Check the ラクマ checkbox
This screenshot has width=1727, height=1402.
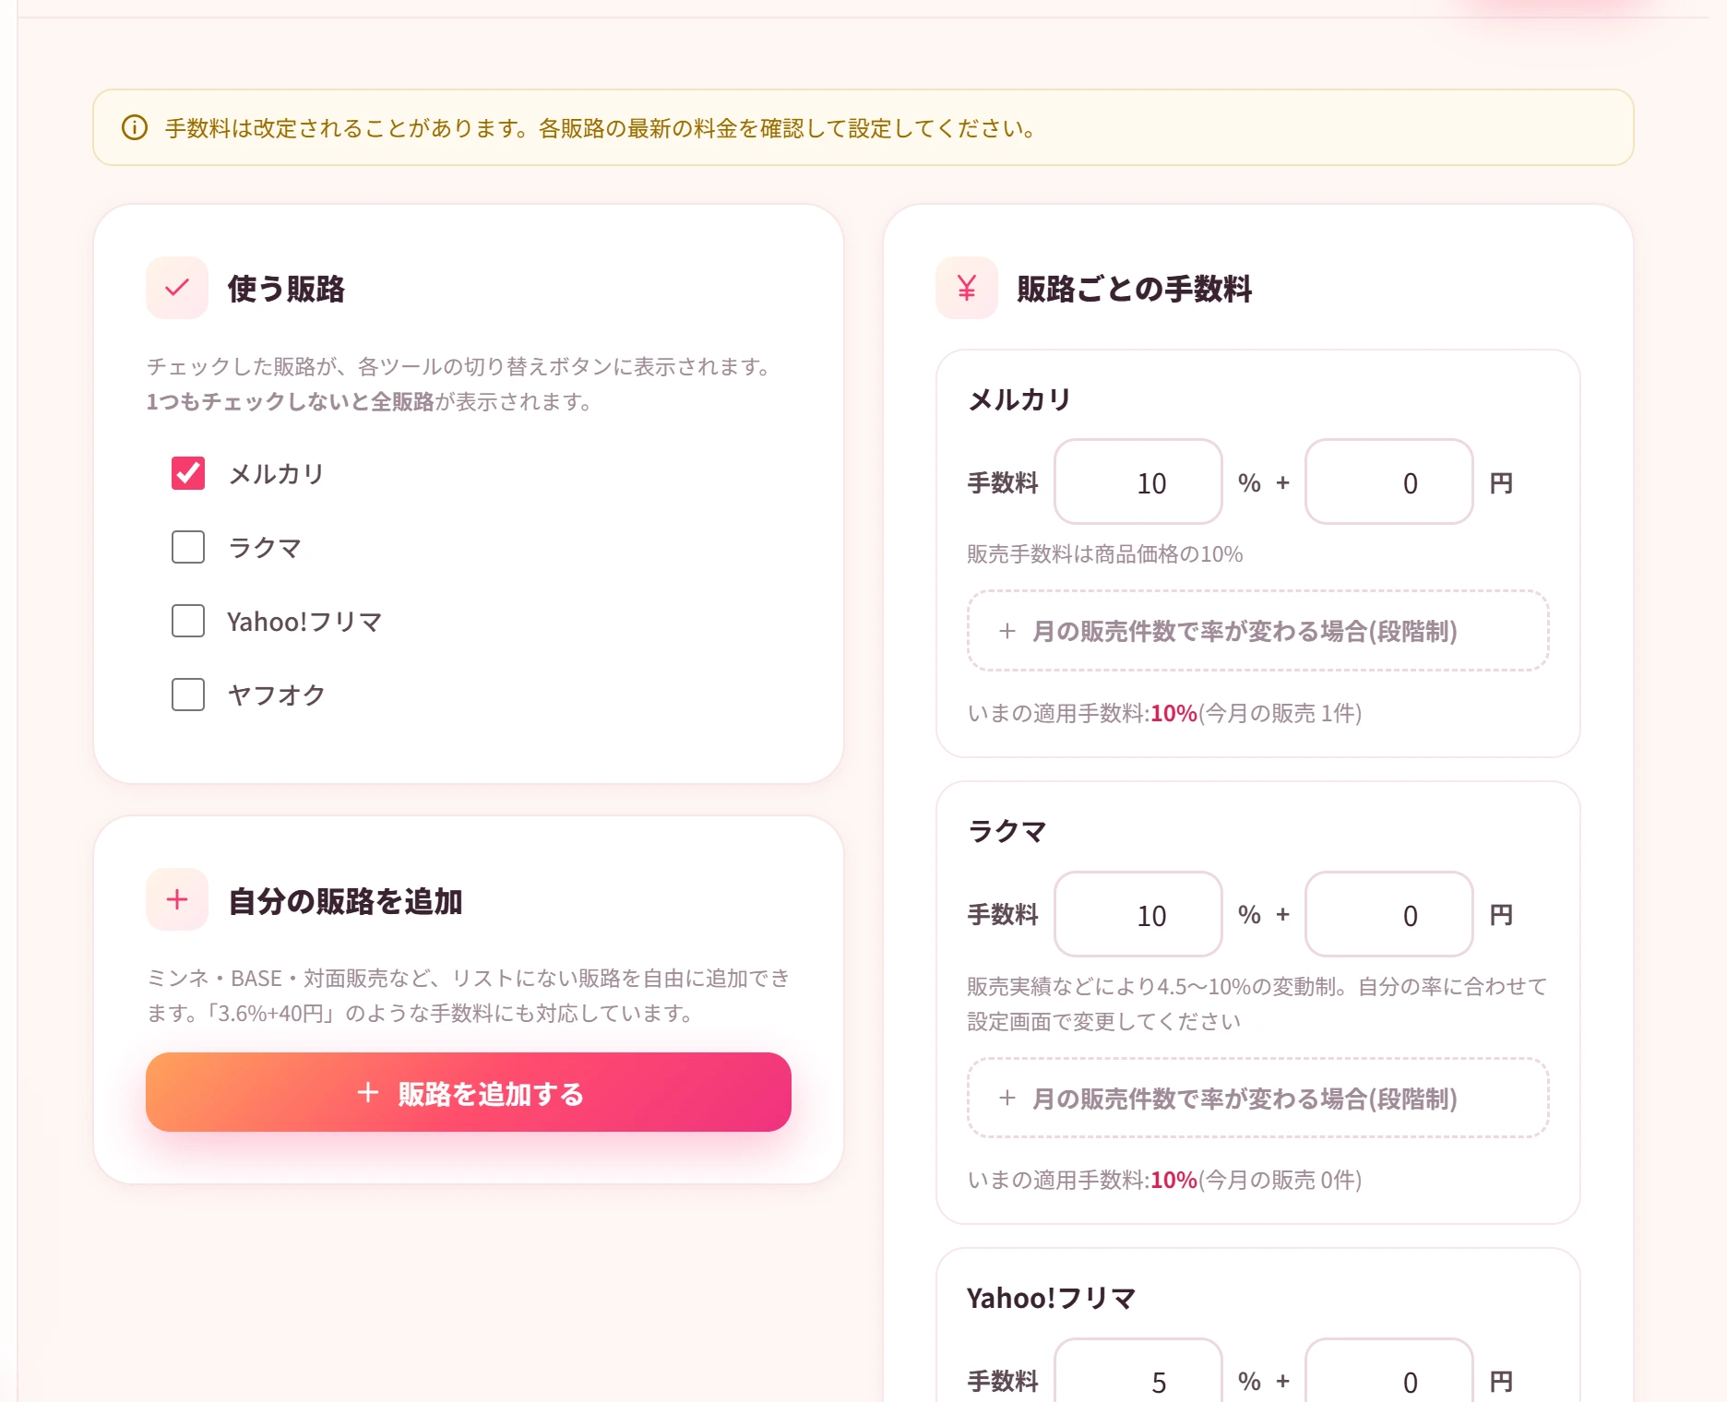[188, 547]
